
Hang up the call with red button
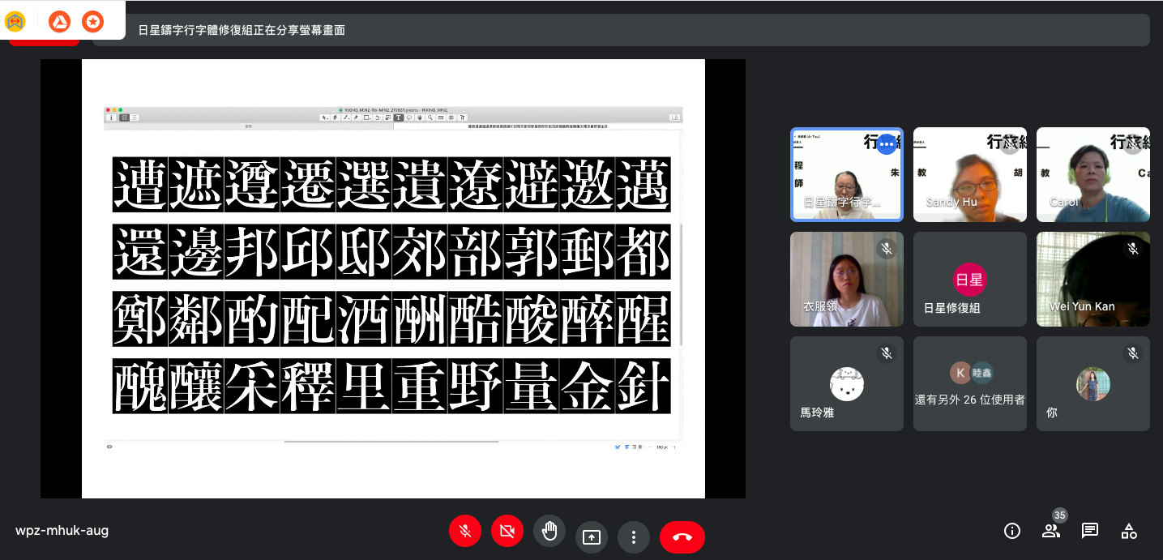pos(682,536)
